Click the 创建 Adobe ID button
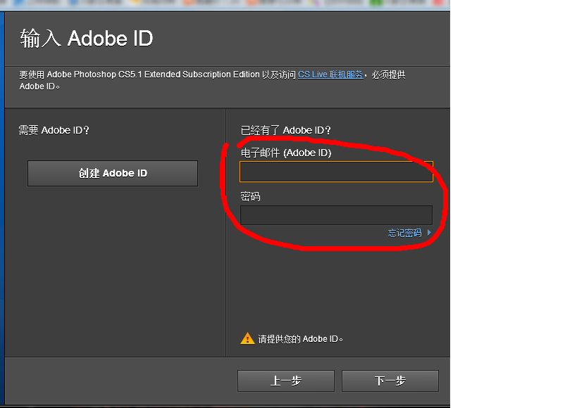Screen dimensions: 577x408 113,173
